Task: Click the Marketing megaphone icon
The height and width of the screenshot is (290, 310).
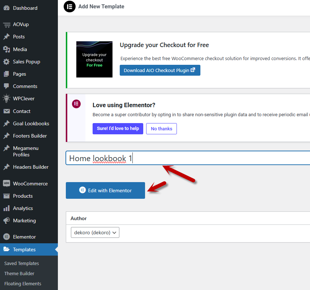Action: (7, 220)
